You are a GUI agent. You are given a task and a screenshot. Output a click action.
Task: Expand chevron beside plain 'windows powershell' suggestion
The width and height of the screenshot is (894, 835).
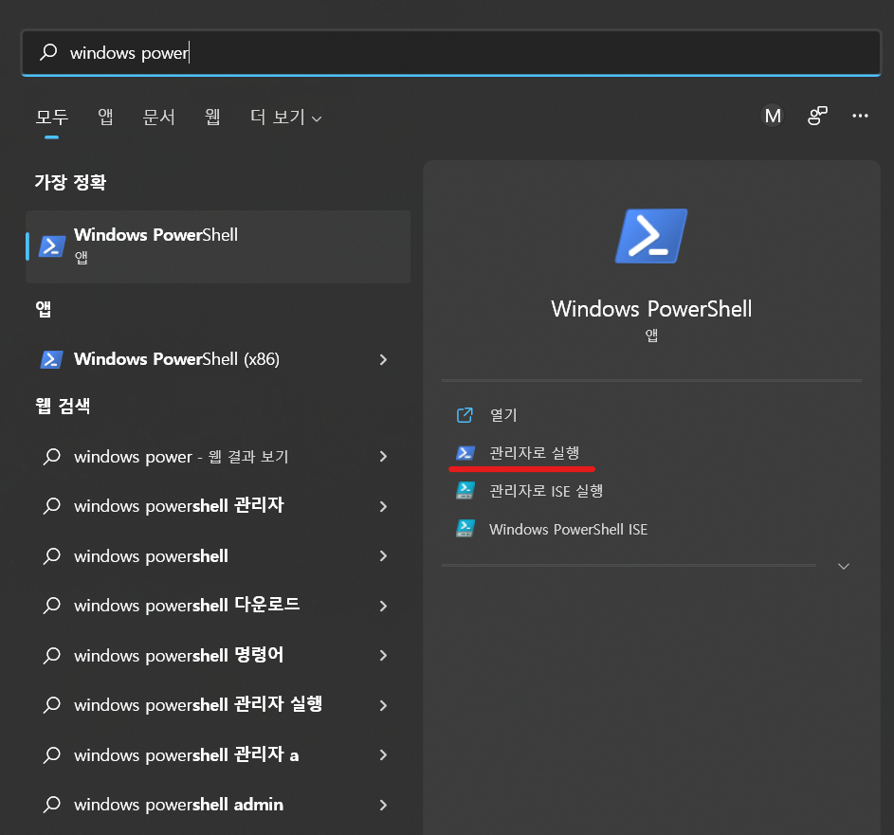click(x=383, y=555)
